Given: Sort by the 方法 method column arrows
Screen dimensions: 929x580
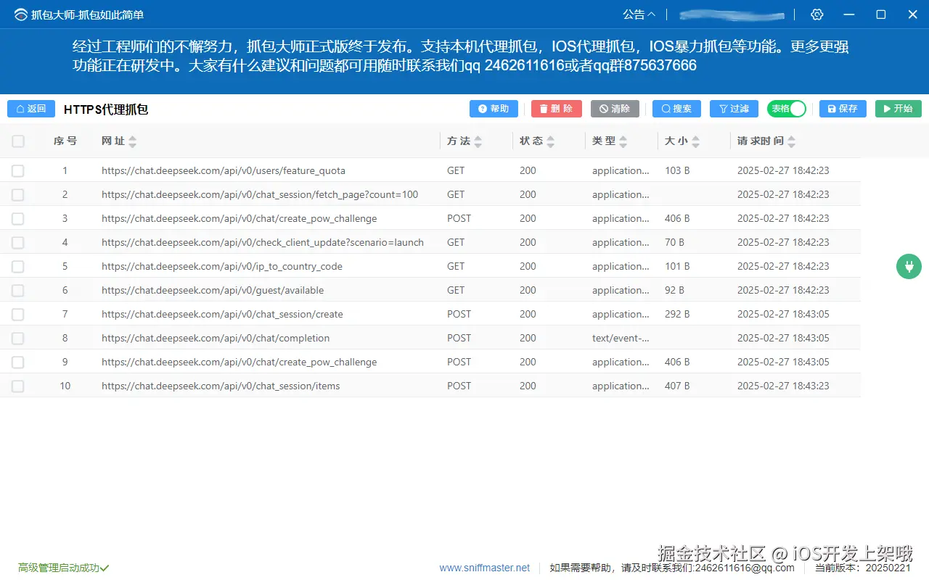Looking at the screenshot, I should (x=478, y=141).
